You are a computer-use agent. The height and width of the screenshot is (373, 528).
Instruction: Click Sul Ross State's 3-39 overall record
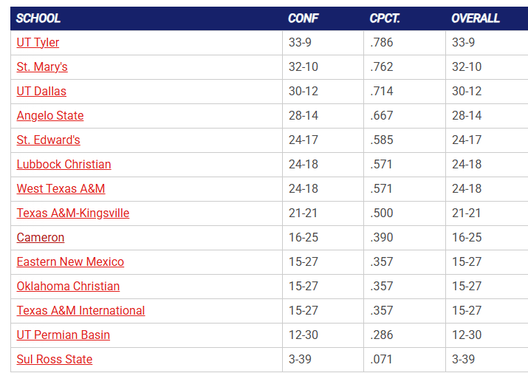pos(463,360)
